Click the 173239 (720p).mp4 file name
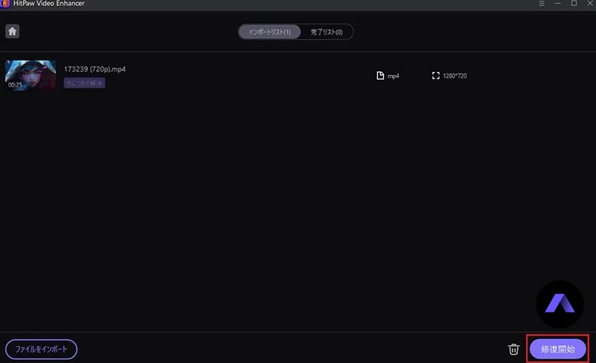596x363 pixels. click(95, 69)
